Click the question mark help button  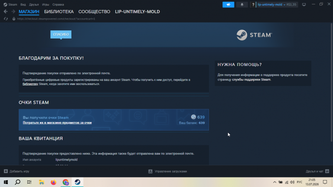tap(253, 4)
